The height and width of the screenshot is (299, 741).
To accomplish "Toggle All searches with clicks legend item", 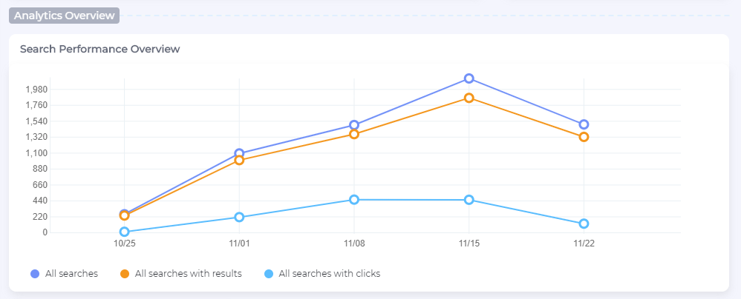I will (x=329, y=274).
